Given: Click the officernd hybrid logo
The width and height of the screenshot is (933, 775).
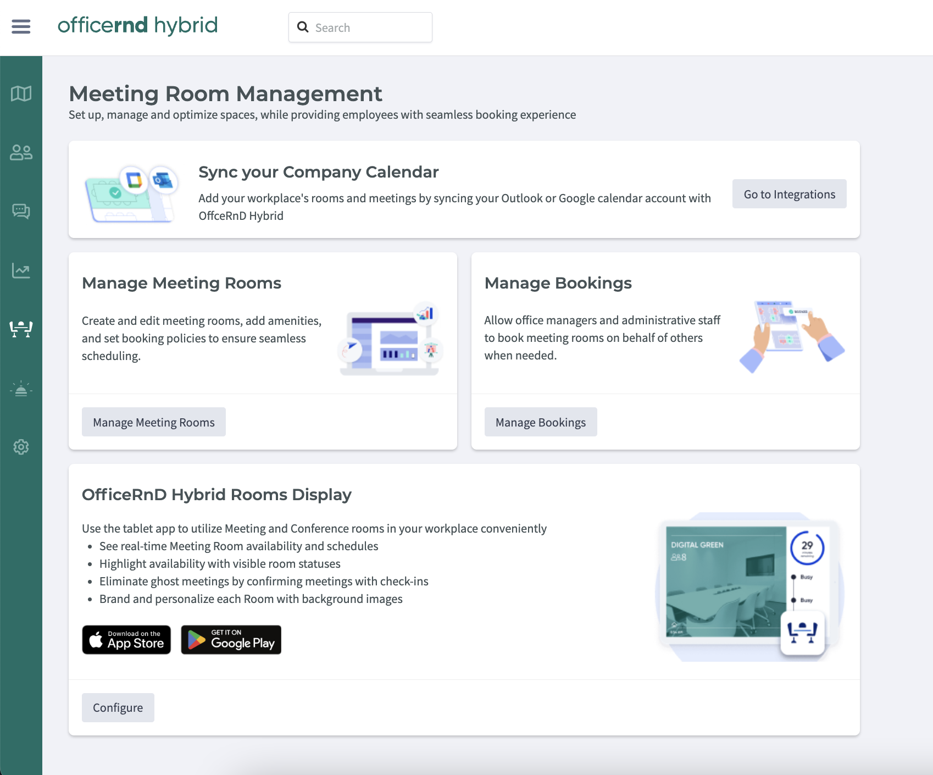Looking at the screenshot, I should (x=137, y=25).
